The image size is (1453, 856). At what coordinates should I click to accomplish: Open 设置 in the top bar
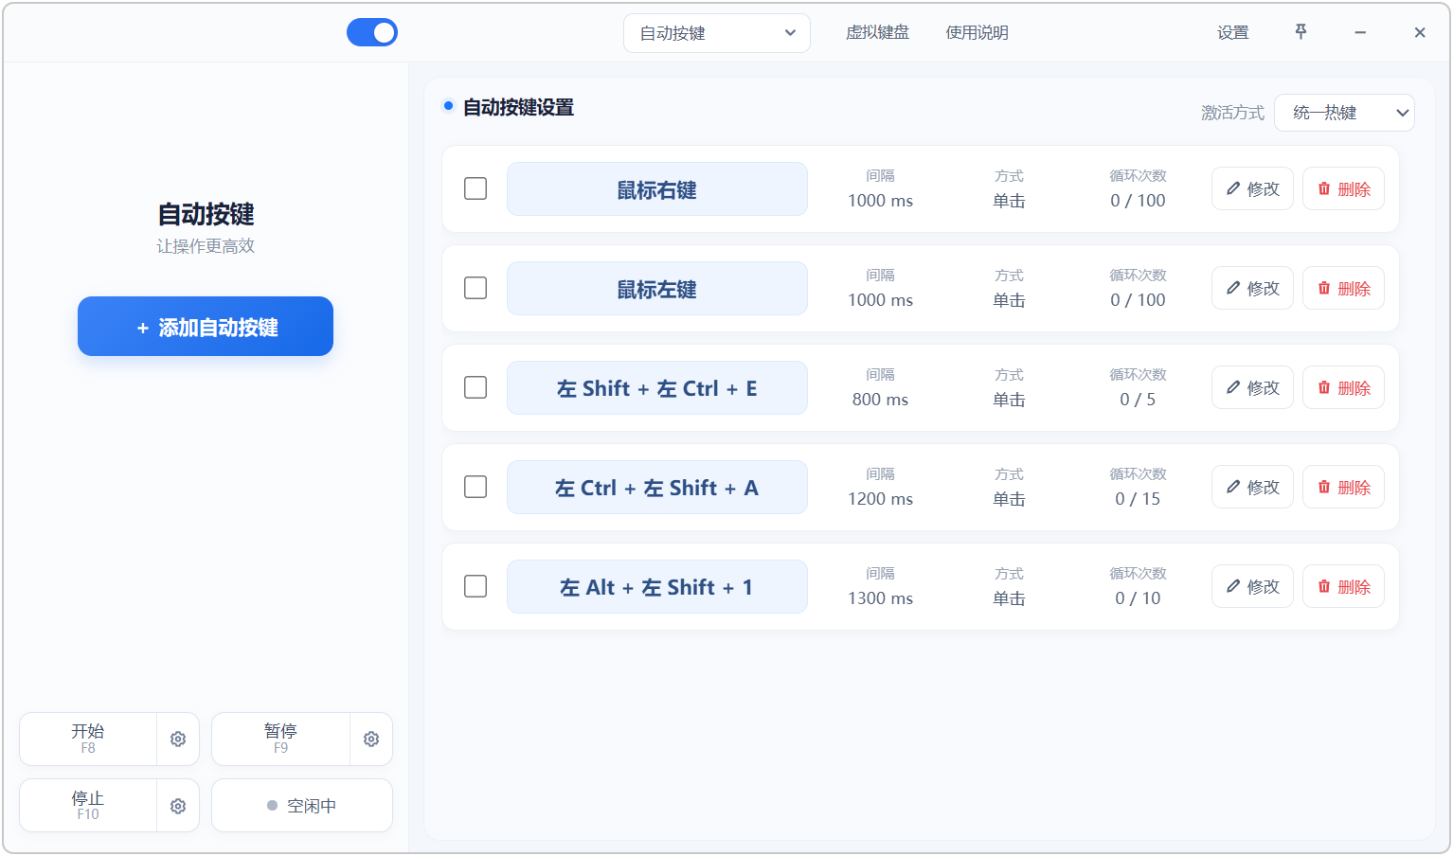[x=1232, y=32]
